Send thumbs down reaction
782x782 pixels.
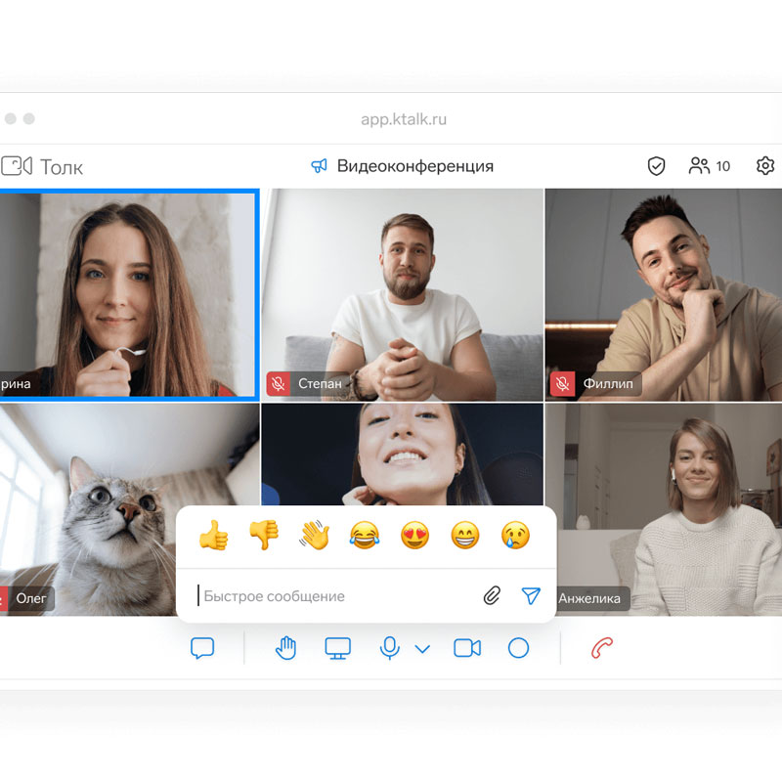click(x=263, y=535)
